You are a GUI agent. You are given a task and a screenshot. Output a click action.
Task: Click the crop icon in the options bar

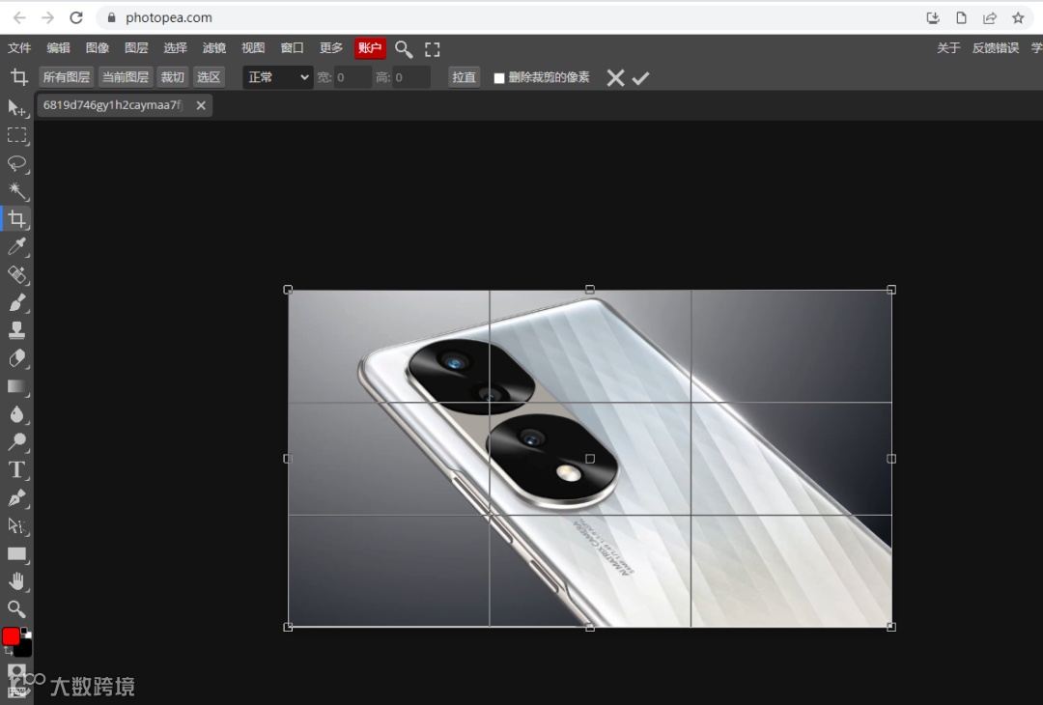click(18, 77)
